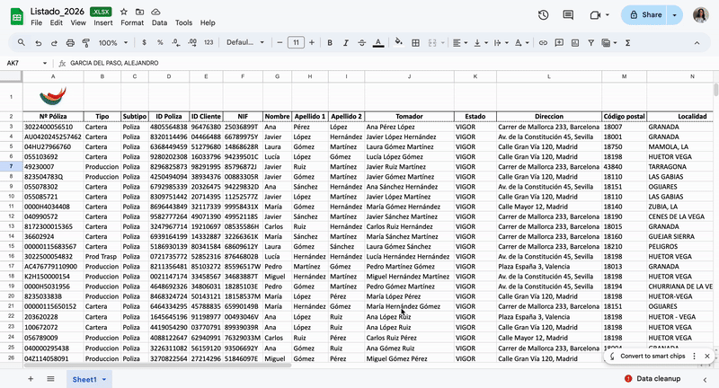Toggle bold formatting
719x388 pixels.
coord(330,42)
